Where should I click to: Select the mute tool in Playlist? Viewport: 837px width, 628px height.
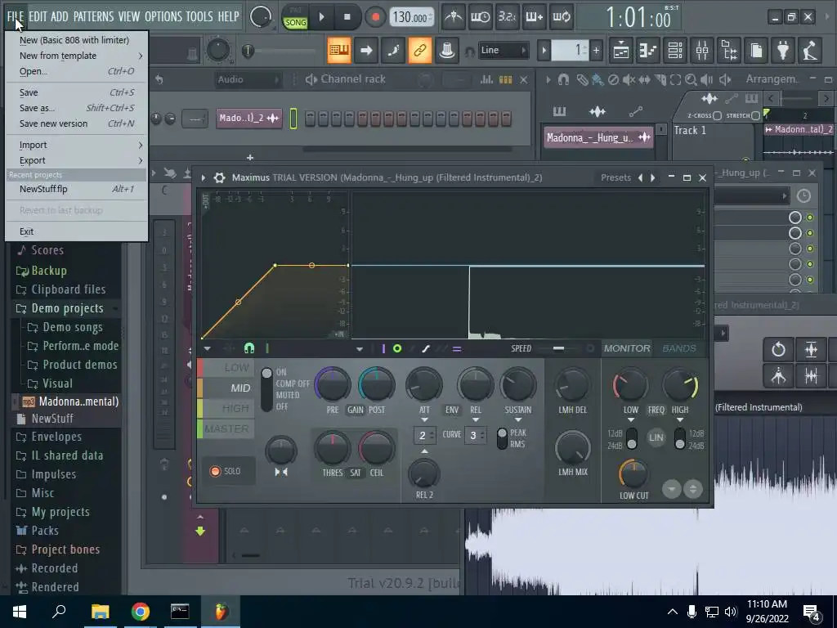point(629,79)
